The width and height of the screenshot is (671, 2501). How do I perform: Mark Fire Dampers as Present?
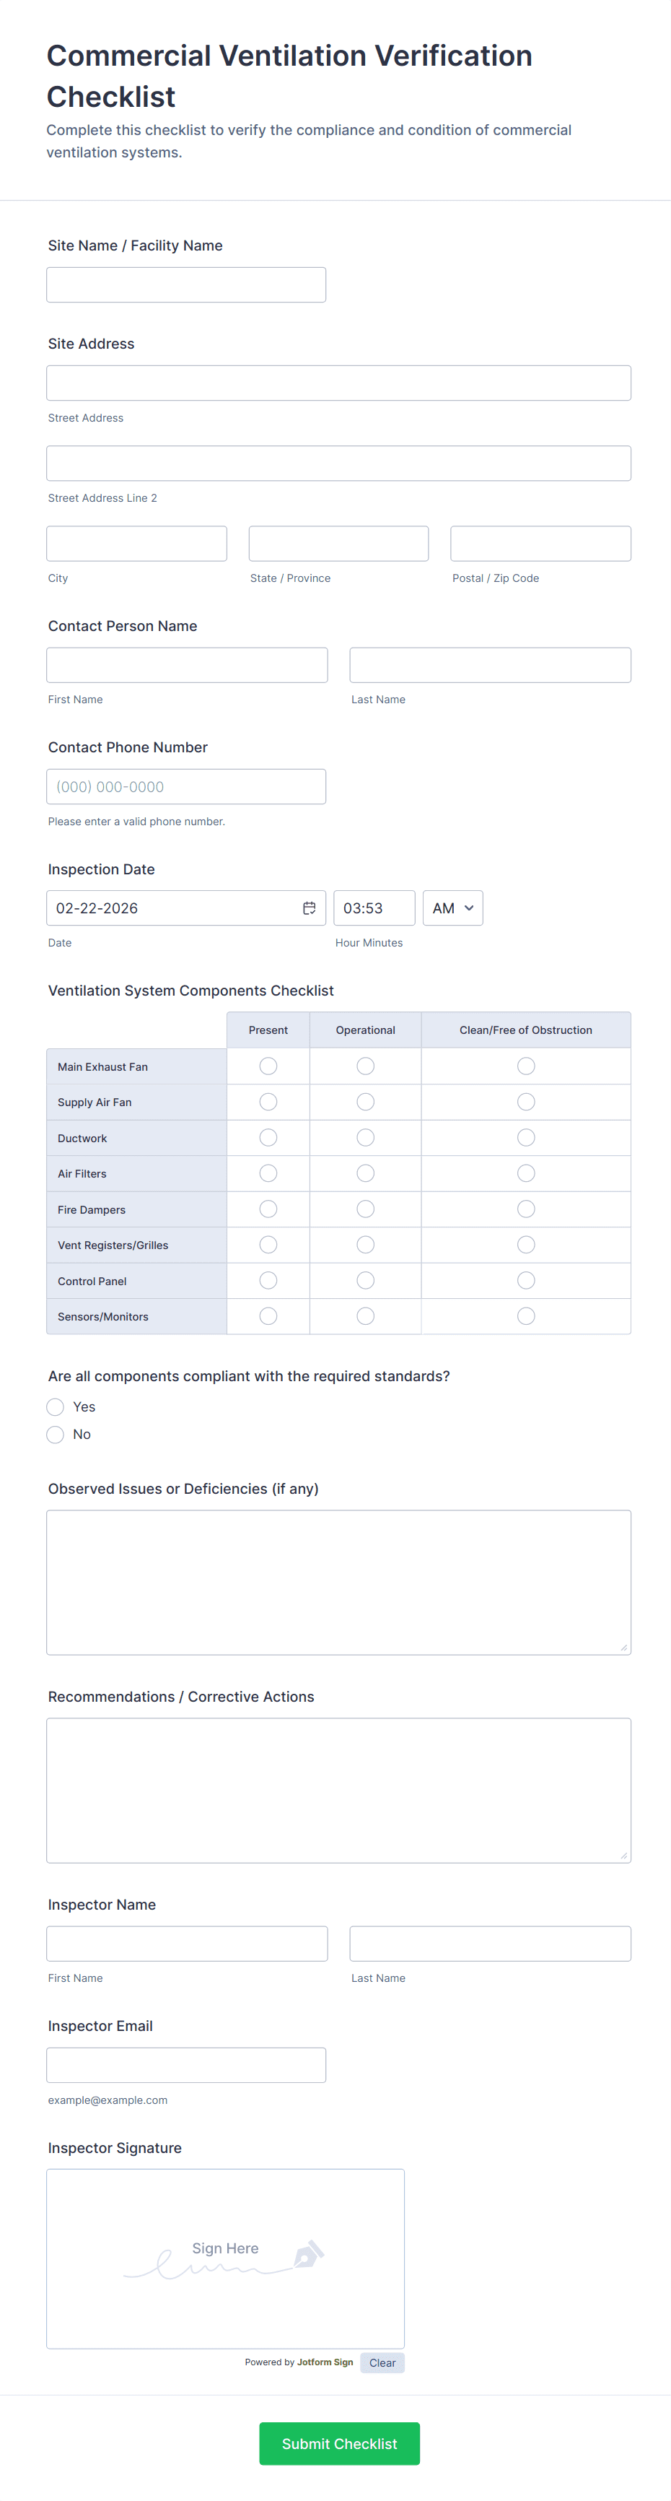pyautogui.click(x=268, y=1209)
